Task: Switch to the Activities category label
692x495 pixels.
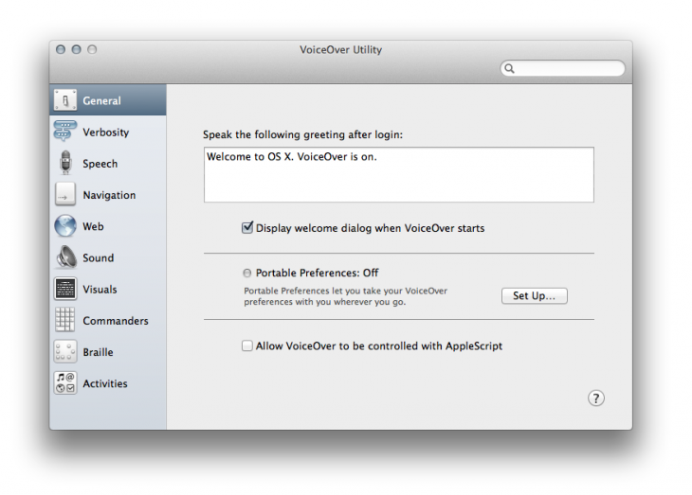Action: [105, 383]
